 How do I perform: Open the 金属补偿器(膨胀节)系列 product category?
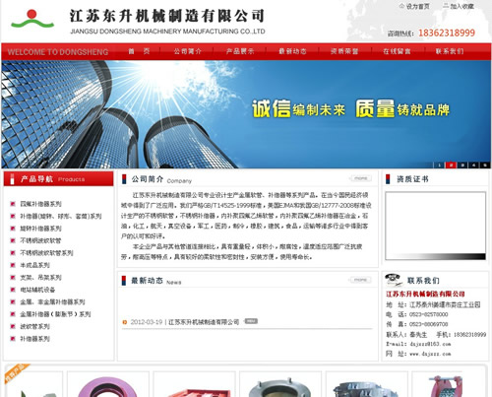tap(55, 314)
